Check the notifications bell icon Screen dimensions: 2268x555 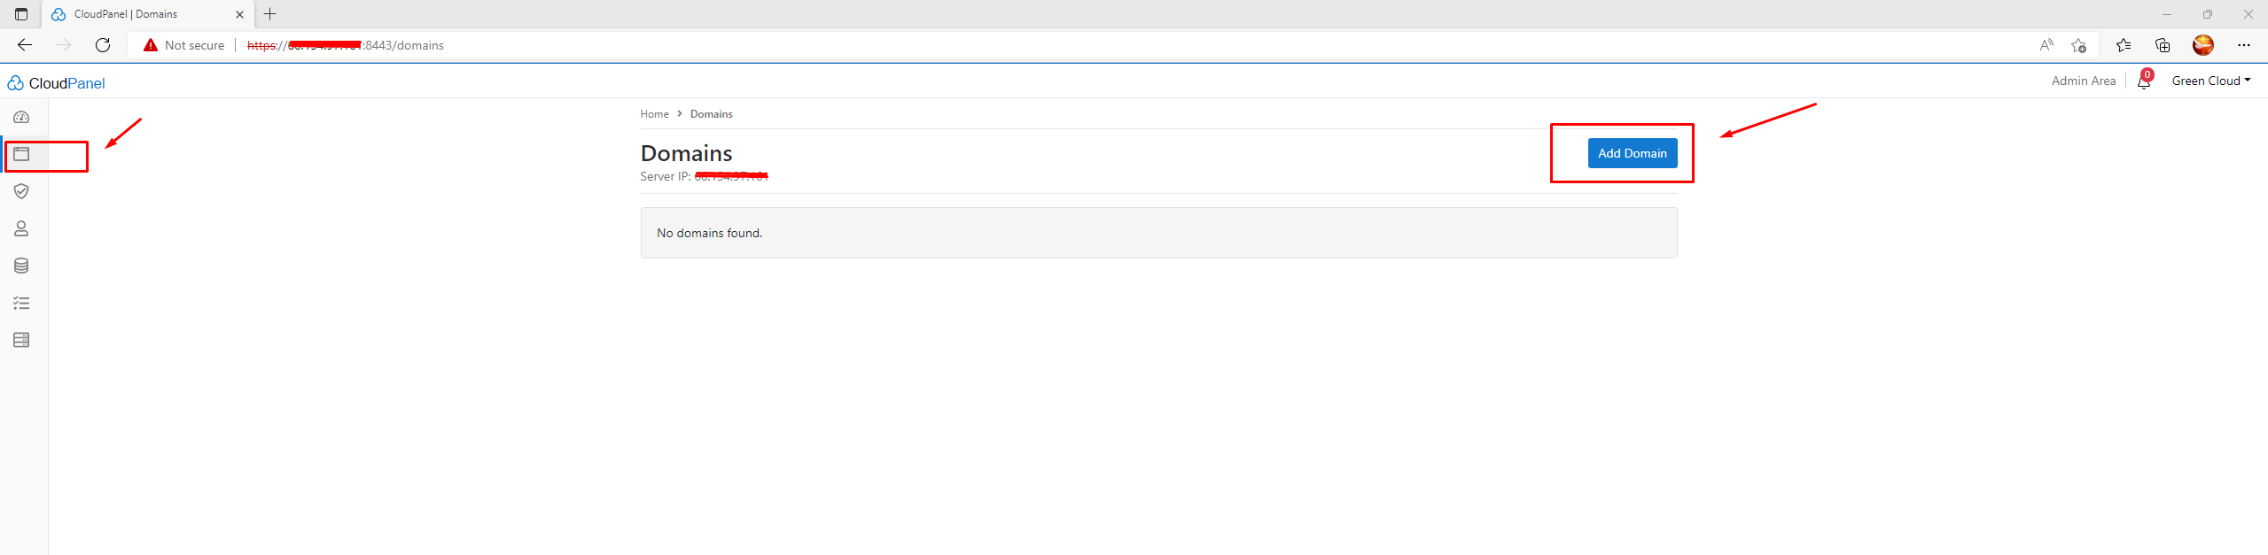[x=2144, y=81]
